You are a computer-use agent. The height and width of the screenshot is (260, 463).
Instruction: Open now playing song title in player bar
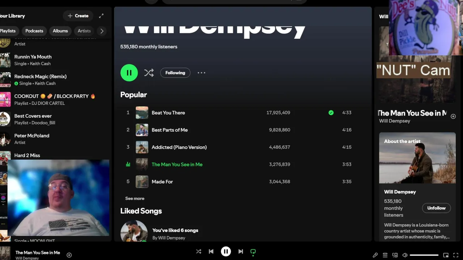38,252
